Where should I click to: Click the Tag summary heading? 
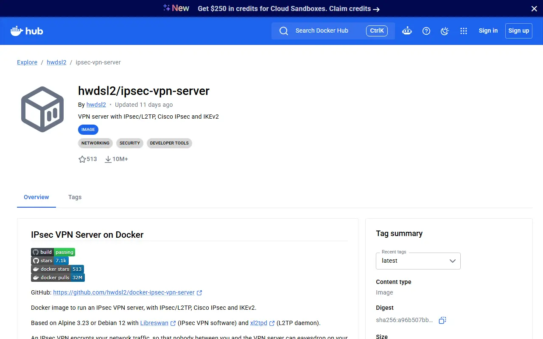click(x=399, y=233)
